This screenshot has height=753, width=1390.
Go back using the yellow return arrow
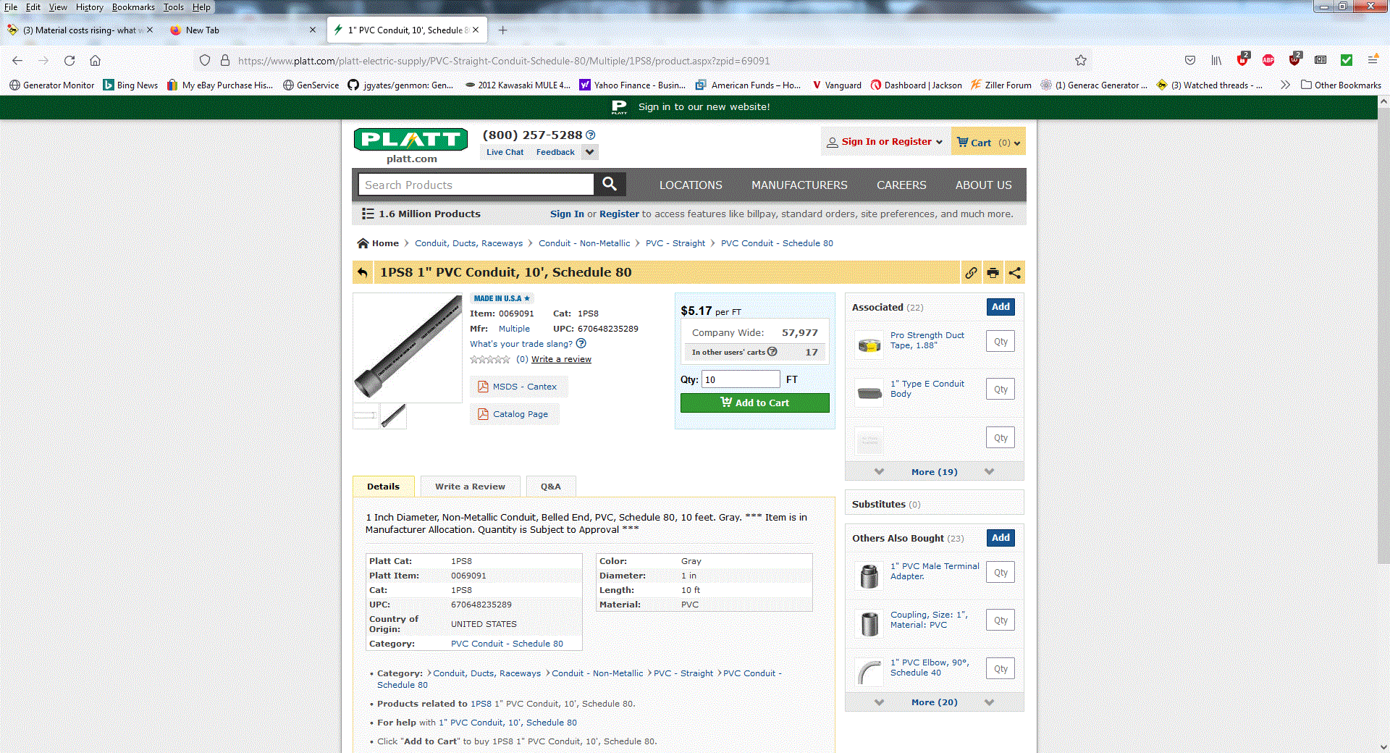[363, 272]
